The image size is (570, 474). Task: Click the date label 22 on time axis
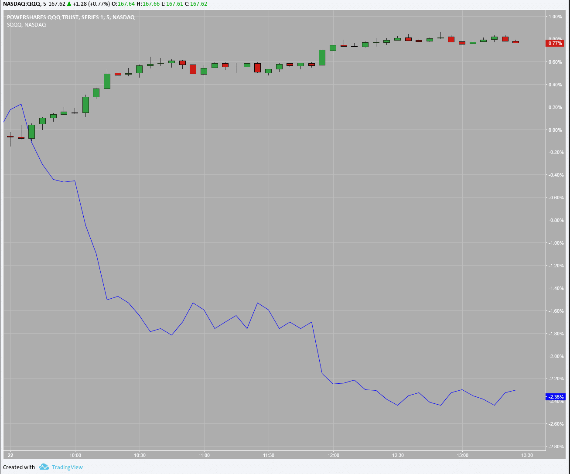point(10,455)
